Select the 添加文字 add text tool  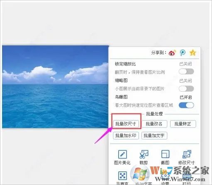(144, 177)
